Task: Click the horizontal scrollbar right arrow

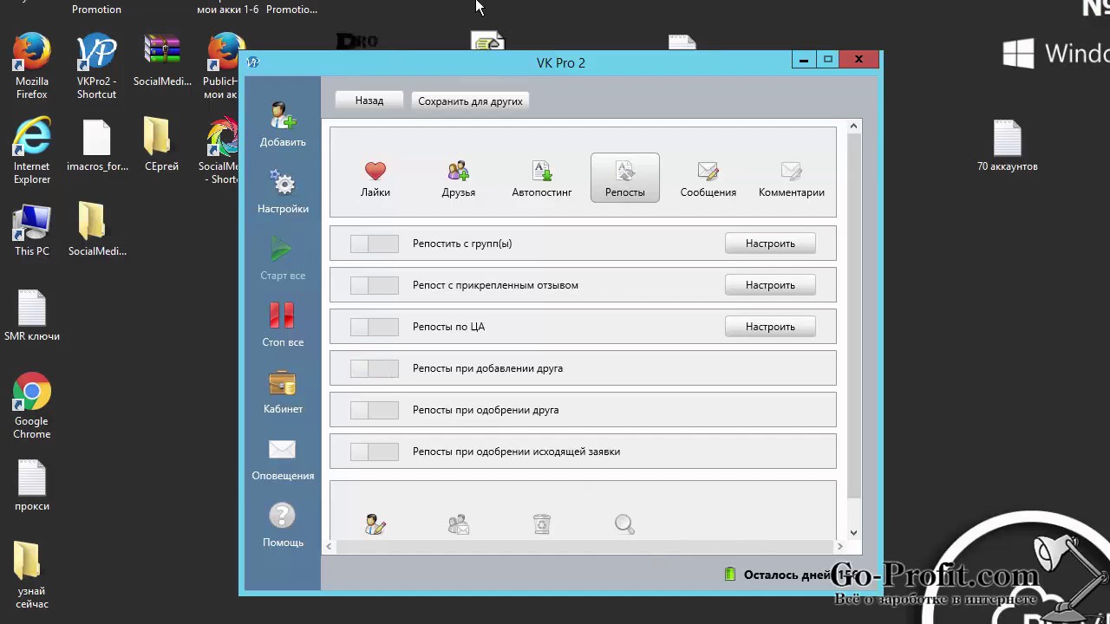Action: coord(839,546)
